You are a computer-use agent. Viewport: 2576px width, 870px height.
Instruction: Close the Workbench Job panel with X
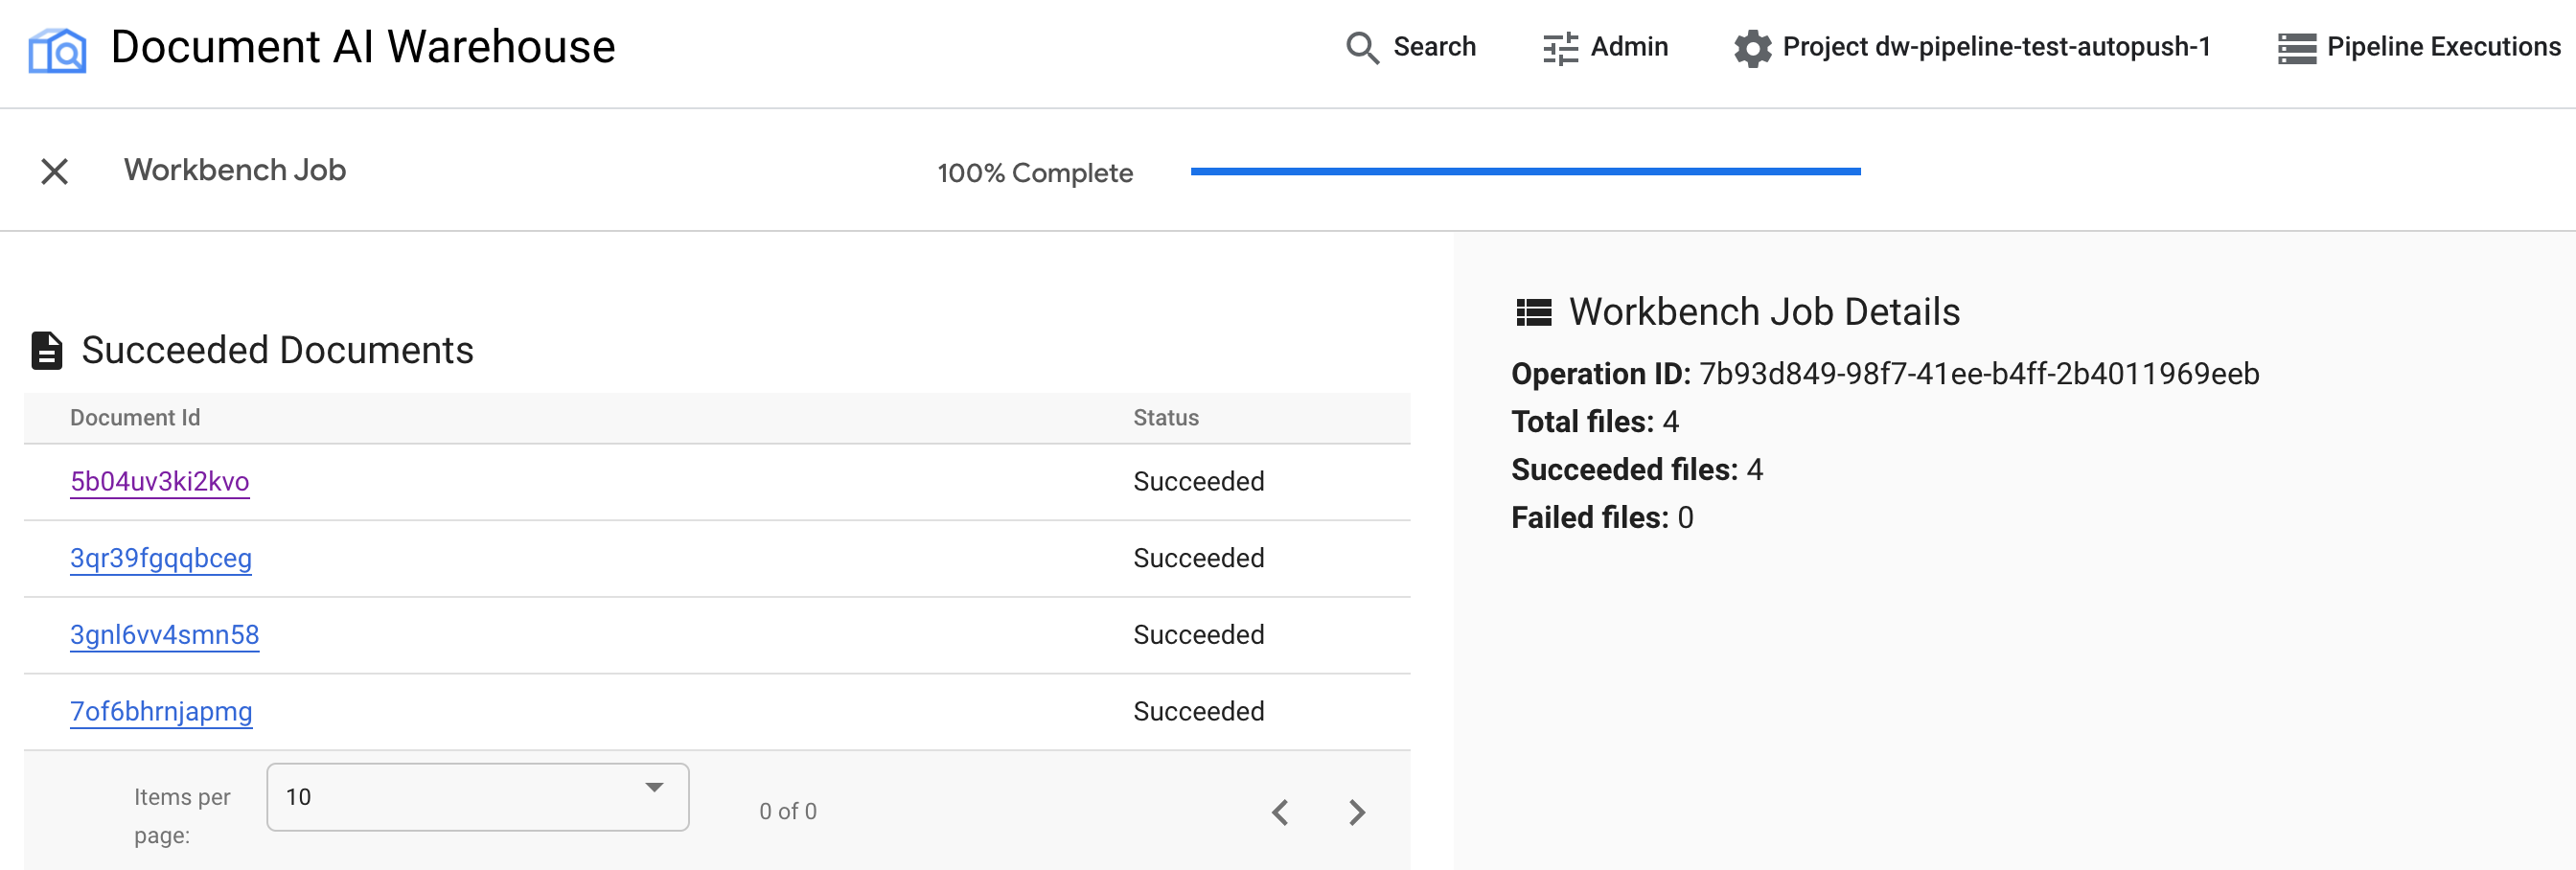(55, 172)
